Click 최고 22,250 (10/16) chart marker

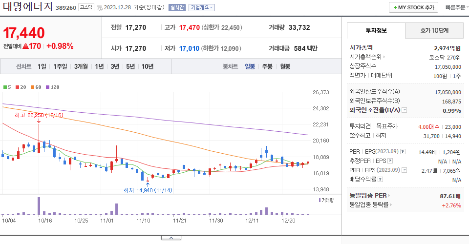39,115
